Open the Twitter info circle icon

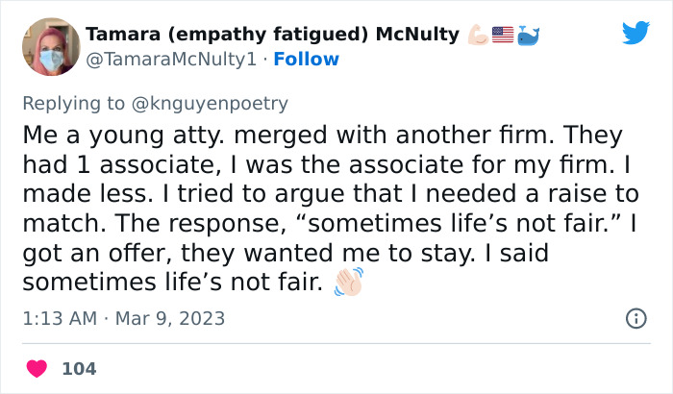coord(636,318)
